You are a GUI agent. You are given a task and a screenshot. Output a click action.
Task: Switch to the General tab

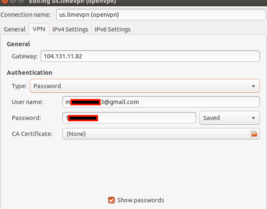tap(15, 29)
